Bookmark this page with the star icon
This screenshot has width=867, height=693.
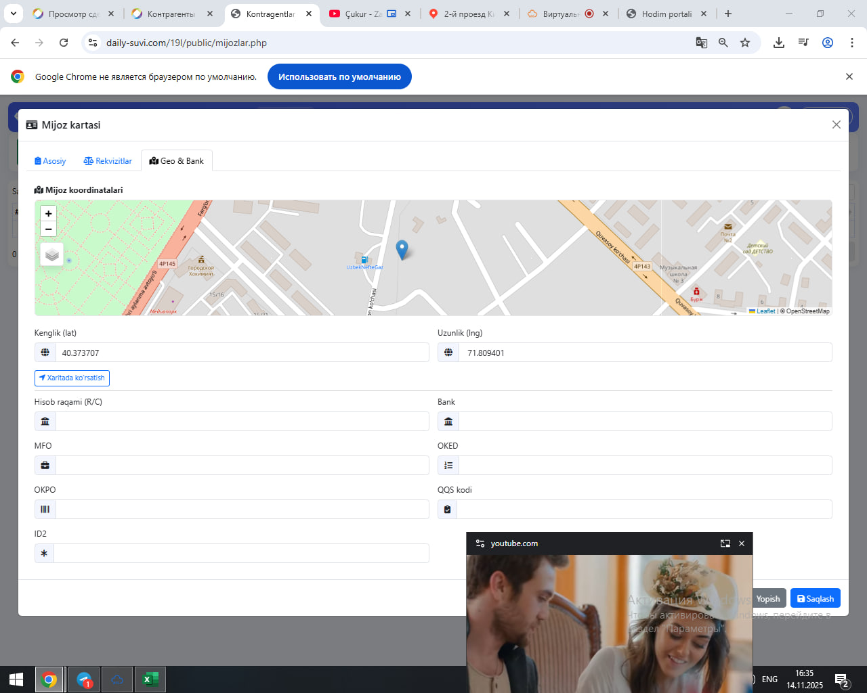[745, 43]
